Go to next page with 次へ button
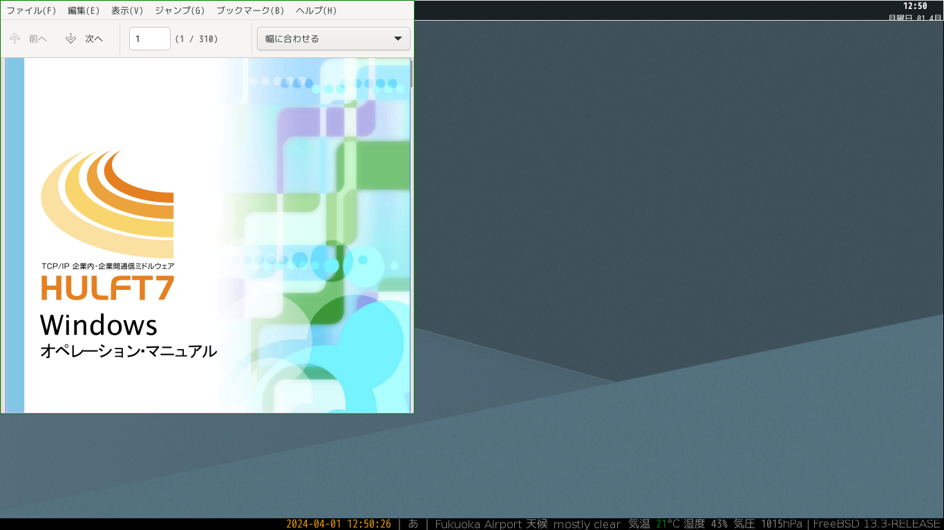Image resolution: width=944 pixels, height=530 pixels. pyautogui.click(x=84, y=39)
